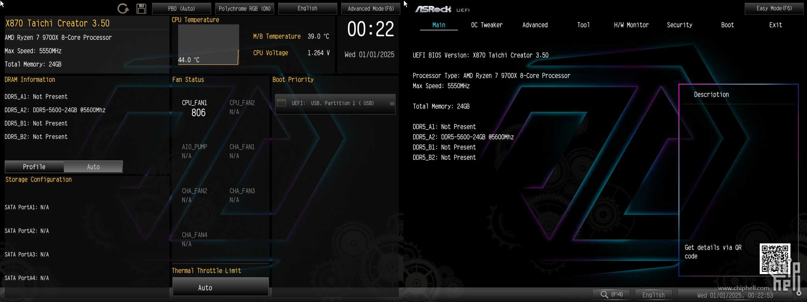Open the English language selector in Easy Mode
This screenshot has width=807, height=302.
pos(307,9)
